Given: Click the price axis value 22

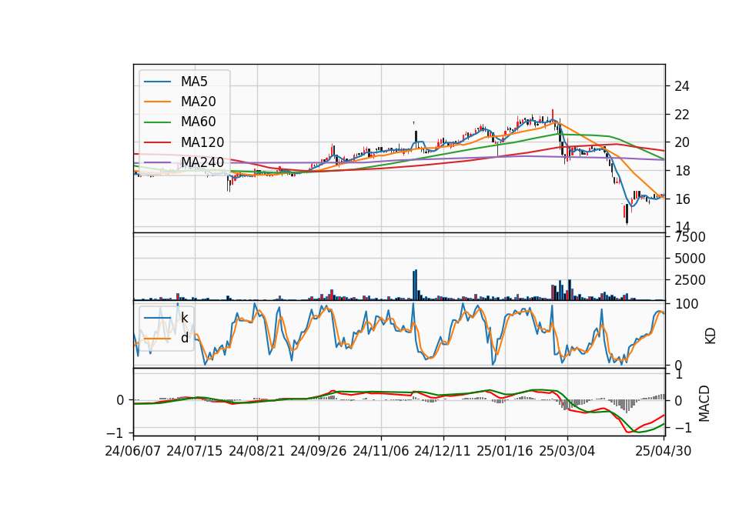Looking at the screenshot, I should (x=682, y=115).
